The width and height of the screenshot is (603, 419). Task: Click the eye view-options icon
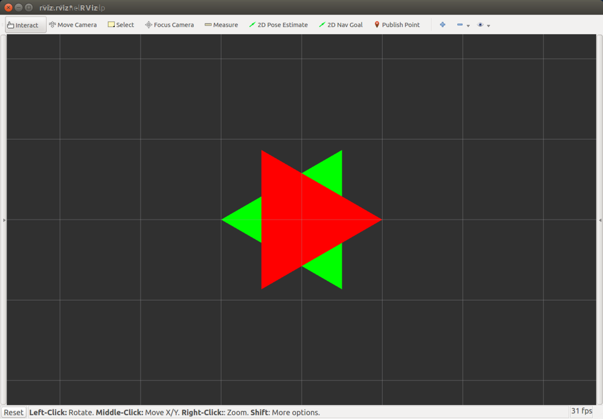[x=480, y=25]
